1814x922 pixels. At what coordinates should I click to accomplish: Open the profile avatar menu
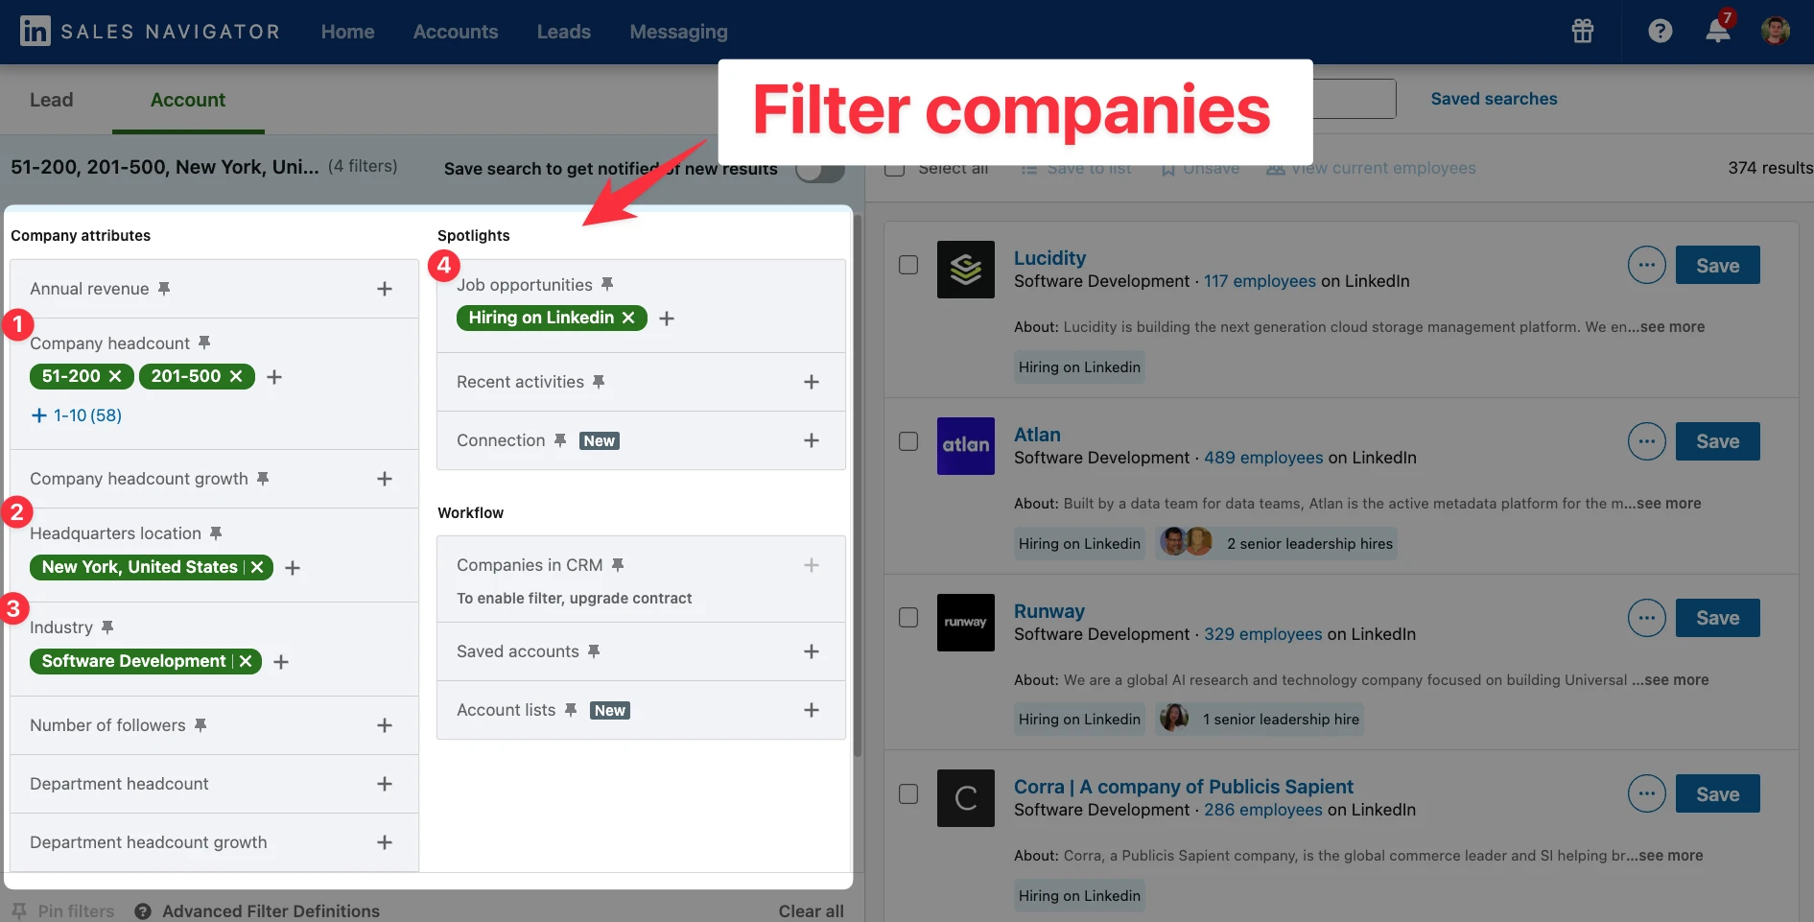pyautogui.click(x=1776, y=31)
